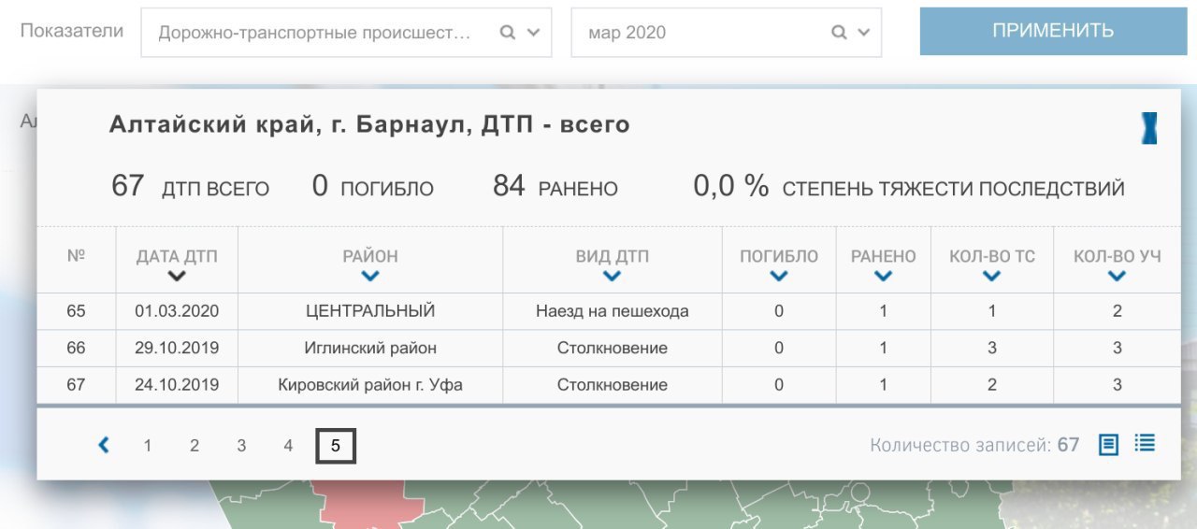1197x529 pixels.
Task: Click the date cell 24.10.2019
Action: [177, 385]
